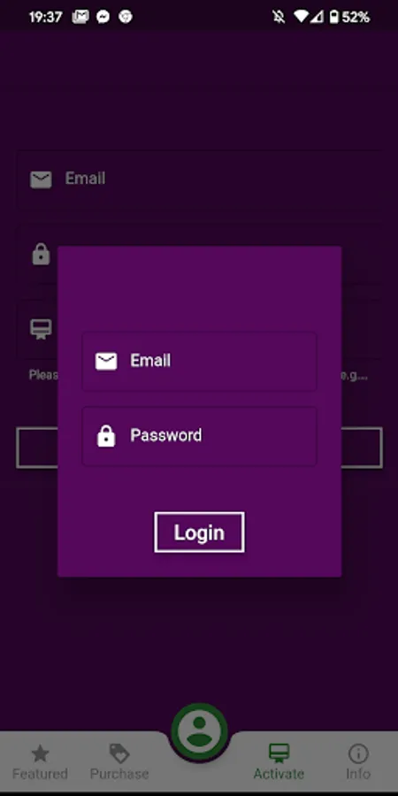Click the circled i Info icon
The width and height of the screenshot is (398, 796).
click(x=358, y=754)
